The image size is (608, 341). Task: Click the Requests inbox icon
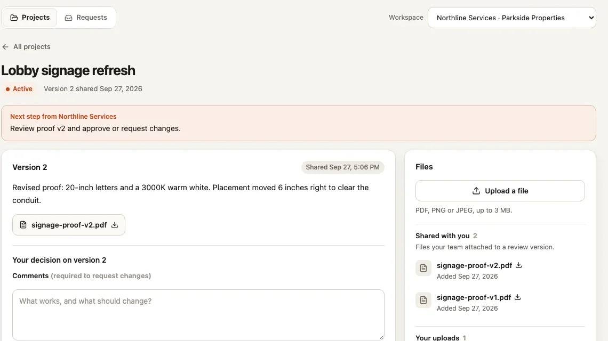click(x=68, y=18)
